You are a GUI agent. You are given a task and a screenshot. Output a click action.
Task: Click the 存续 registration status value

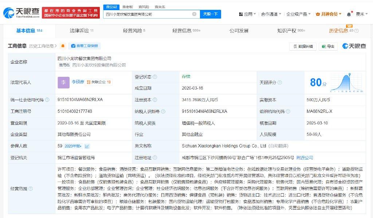coord(186,76)
